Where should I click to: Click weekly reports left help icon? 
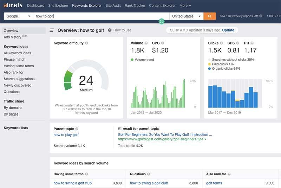[x=261, y=16]
